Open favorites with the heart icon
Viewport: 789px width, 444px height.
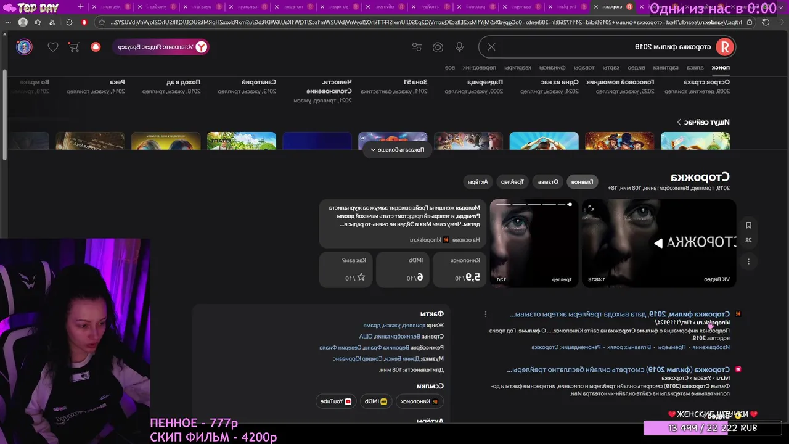53,47
